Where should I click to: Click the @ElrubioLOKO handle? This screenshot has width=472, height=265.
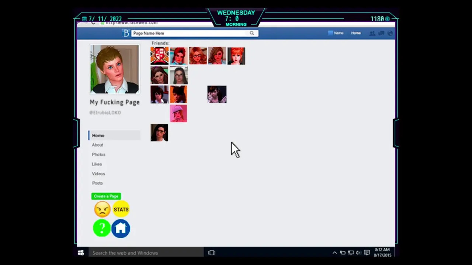point(105,113)
